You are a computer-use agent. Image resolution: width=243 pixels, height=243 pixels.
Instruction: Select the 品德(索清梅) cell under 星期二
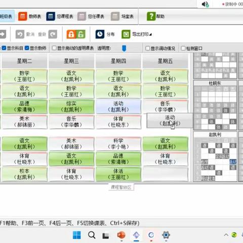click(24, 107)
